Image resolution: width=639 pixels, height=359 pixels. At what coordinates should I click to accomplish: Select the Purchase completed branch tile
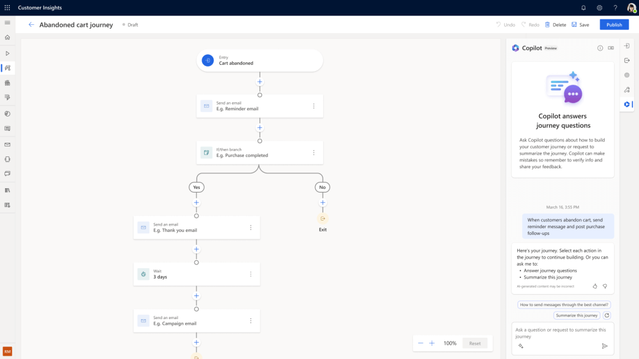(x=260, y=153)
